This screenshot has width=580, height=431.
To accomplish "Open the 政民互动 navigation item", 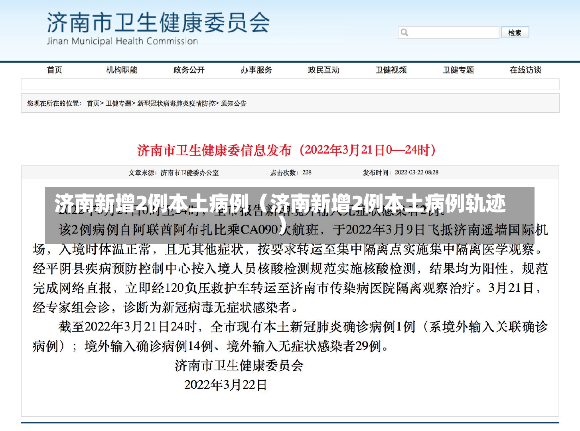I will click(324, 70).
